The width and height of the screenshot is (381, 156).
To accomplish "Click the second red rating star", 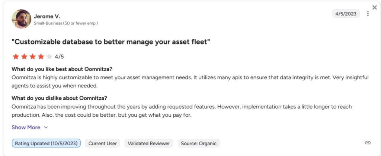I will [24, 57].
